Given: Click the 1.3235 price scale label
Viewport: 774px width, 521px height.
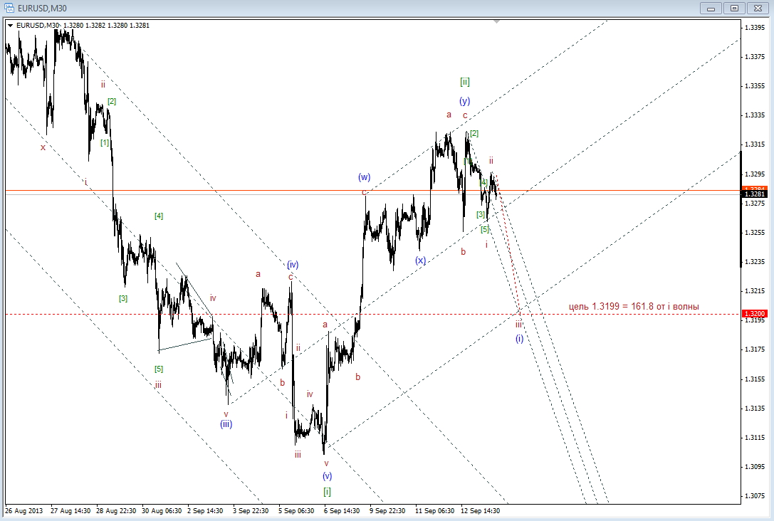Looking at the screenshot, I should [x=755, y=261].
